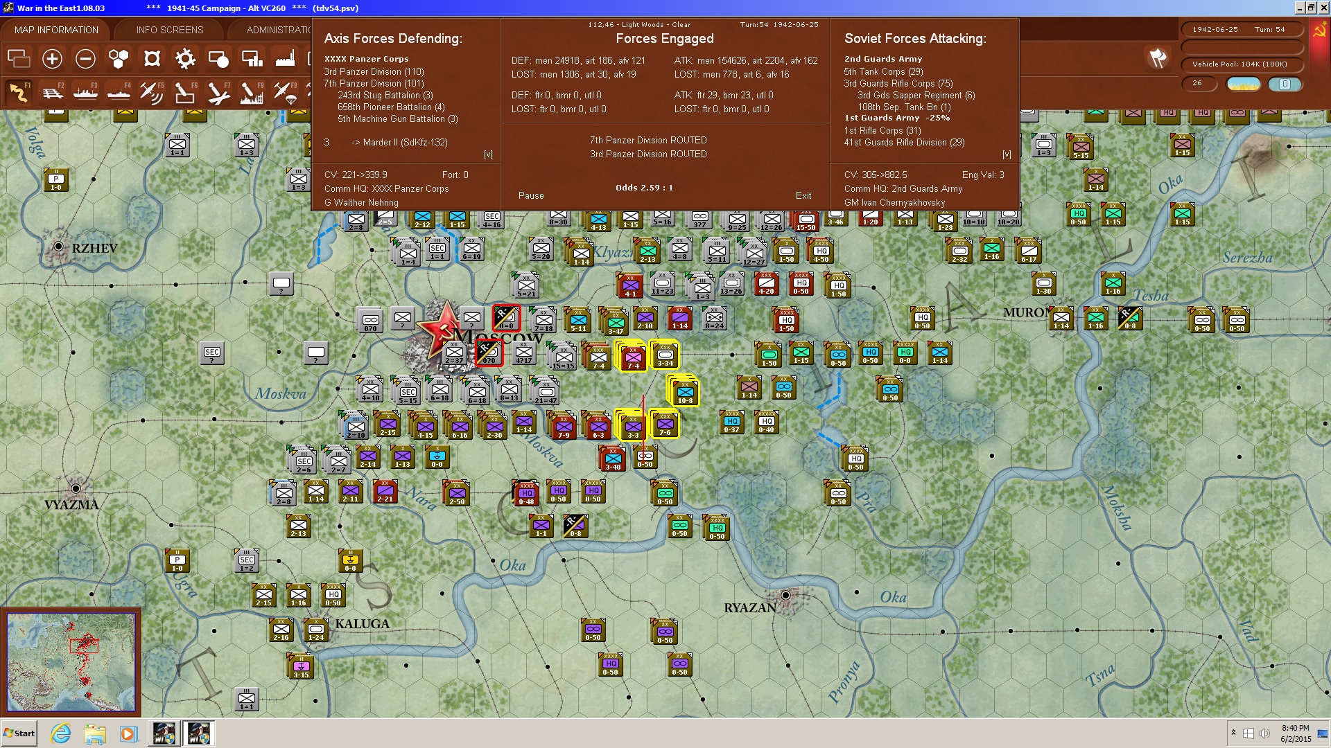1331x748 pixels.
Task: Click the clear weather indicator bar
Action: coord(1244,84)
